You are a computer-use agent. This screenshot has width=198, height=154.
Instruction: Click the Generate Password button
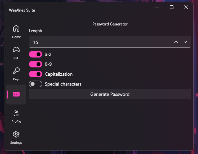pyautogui.click(x=110, y=94)
